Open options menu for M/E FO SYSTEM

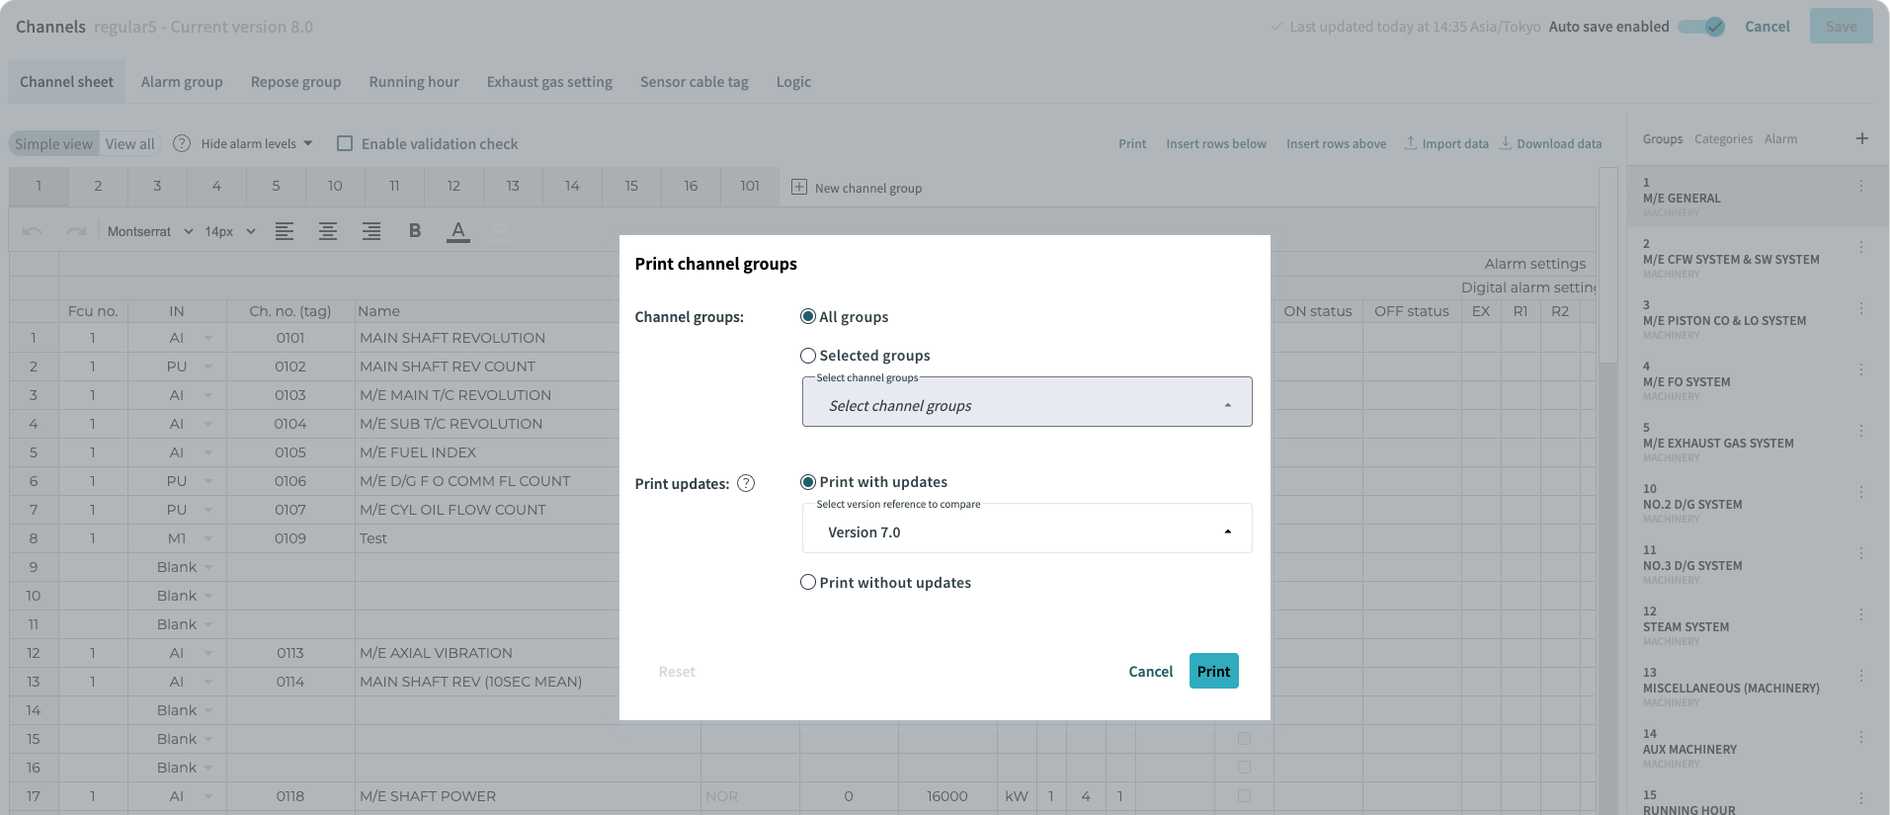(x=1861, y=369)
